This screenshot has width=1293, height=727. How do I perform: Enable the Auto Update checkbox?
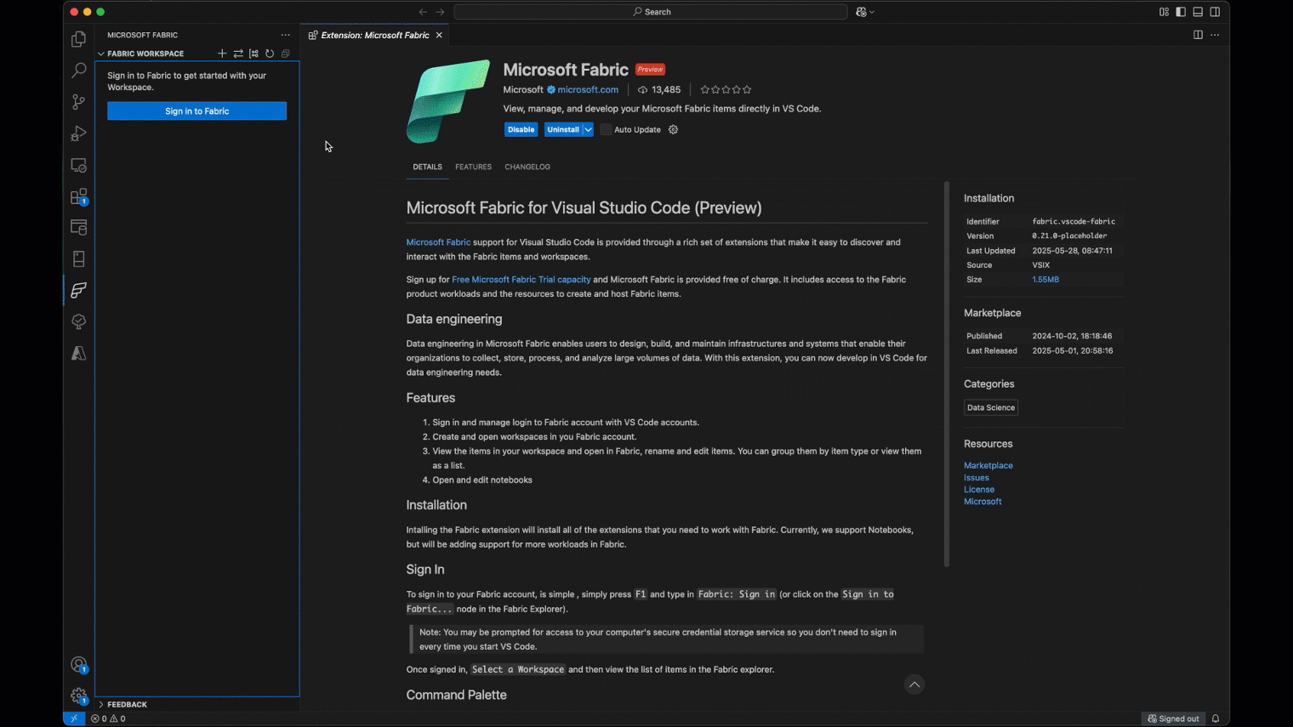606,130
